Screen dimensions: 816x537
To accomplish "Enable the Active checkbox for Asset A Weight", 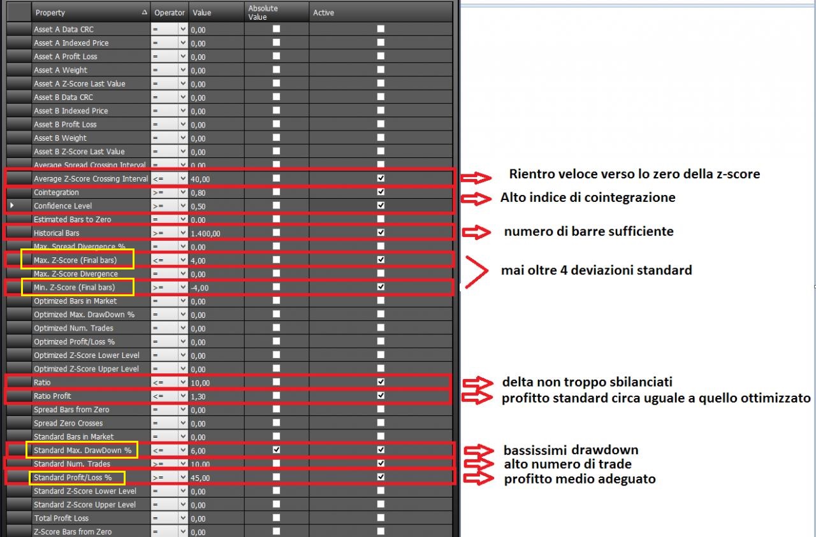I will click(x=381, y=69).
